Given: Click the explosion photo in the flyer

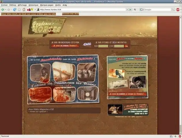Looking at the screenshot, I should [x=116, y=74].
